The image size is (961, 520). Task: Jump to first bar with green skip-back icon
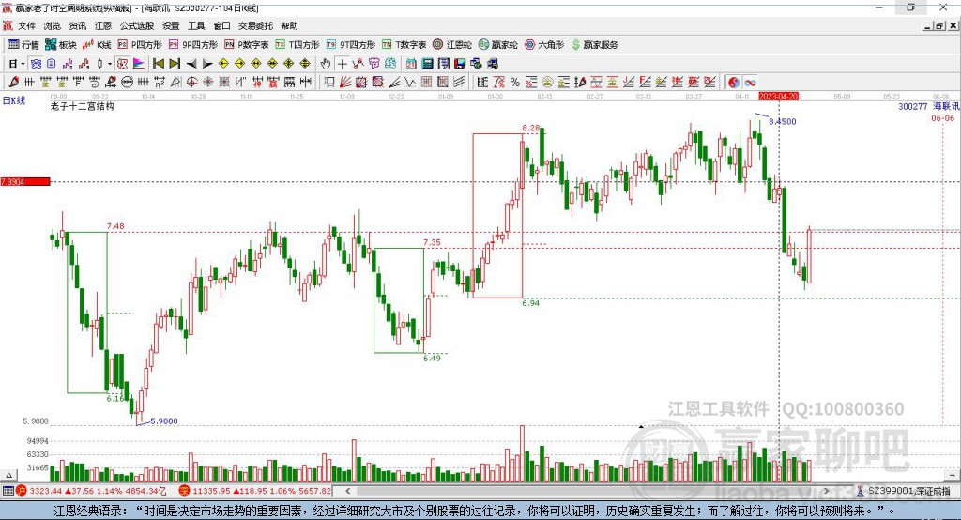pyautogui.click(x=158, y=64)
